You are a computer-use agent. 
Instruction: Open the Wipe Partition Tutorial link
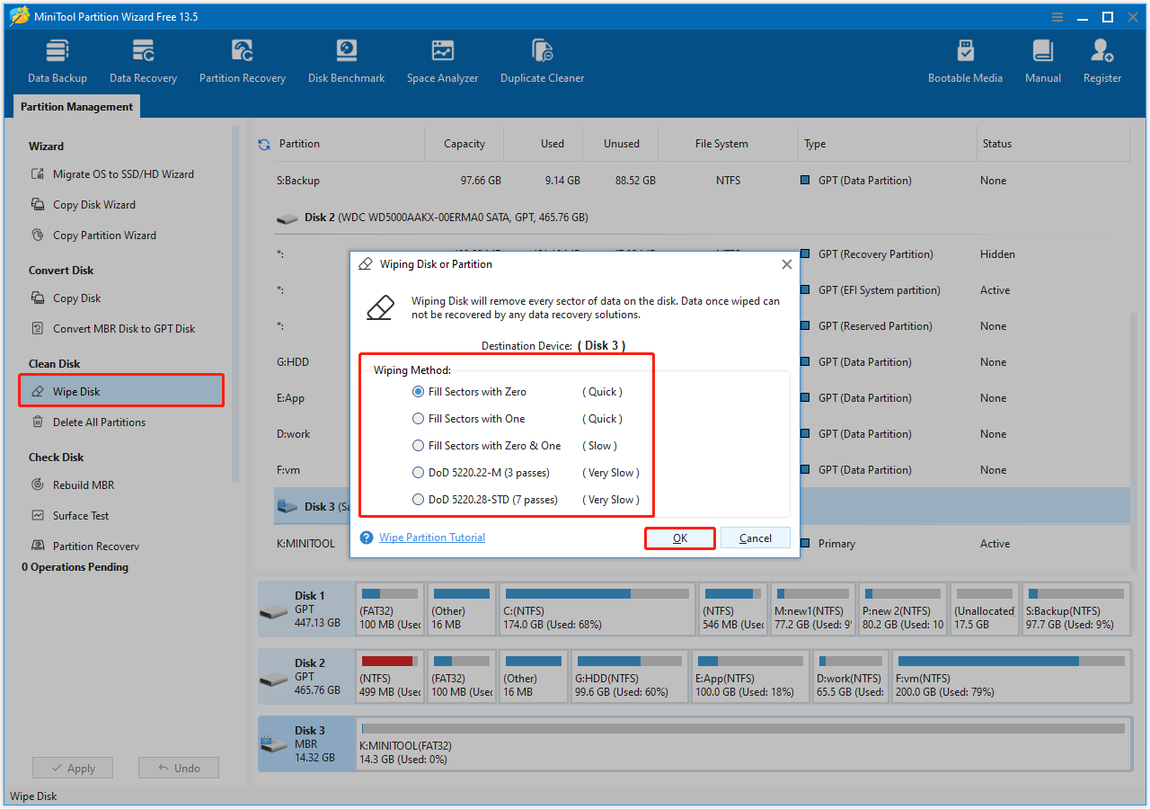tap(432, 537)
